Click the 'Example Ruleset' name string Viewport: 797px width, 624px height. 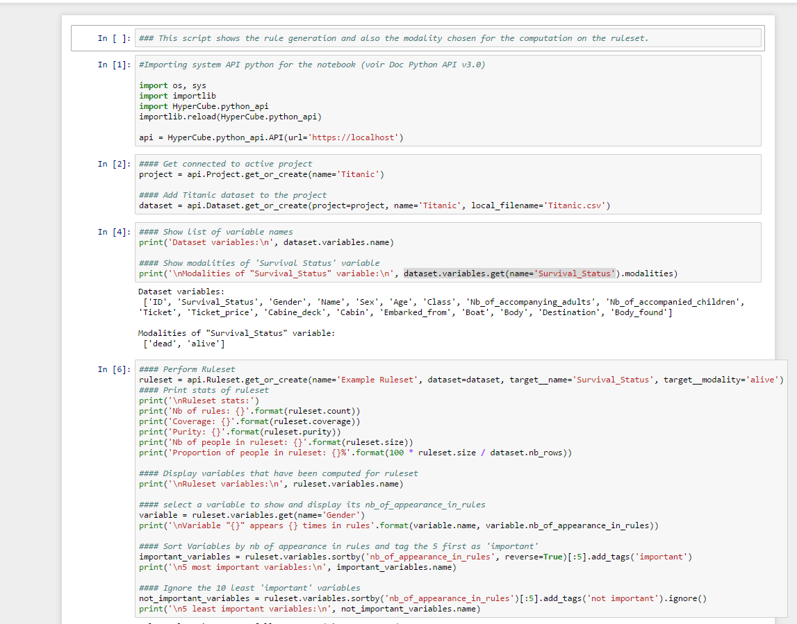[x=378, y=380]
